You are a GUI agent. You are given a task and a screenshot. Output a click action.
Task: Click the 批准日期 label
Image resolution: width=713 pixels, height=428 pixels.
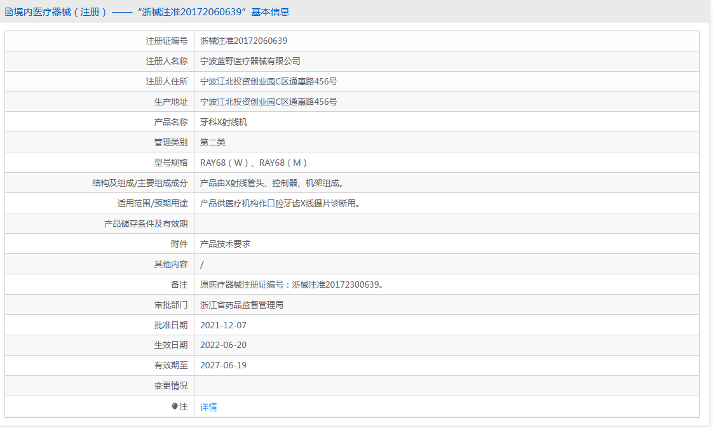point(171,325)
